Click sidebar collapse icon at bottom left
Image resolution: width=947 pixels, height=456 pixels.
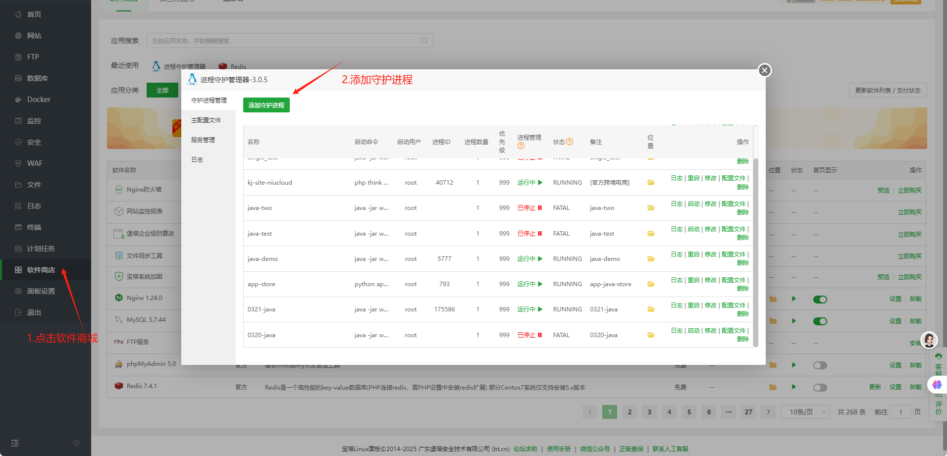tap(15, 443)
